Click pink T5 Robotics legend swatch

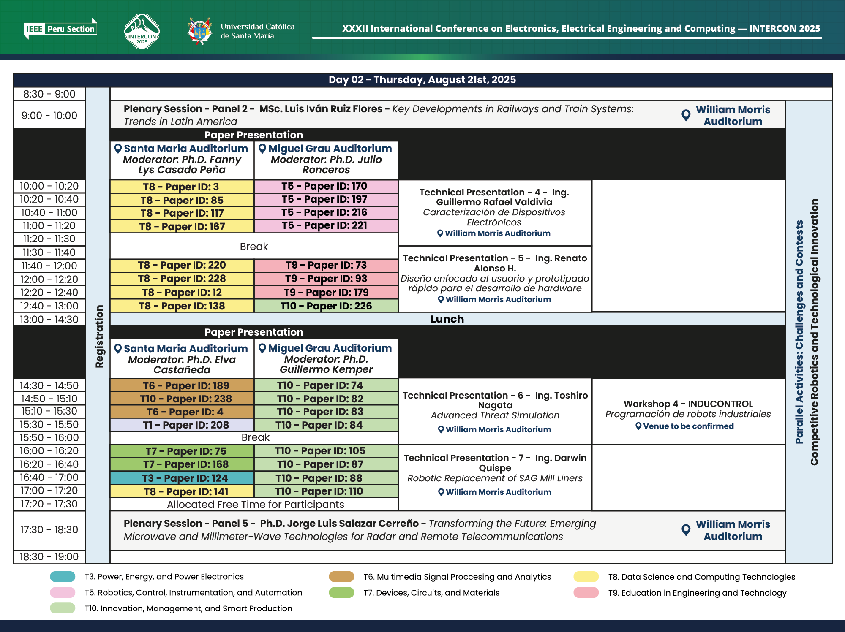pos(63,593)
